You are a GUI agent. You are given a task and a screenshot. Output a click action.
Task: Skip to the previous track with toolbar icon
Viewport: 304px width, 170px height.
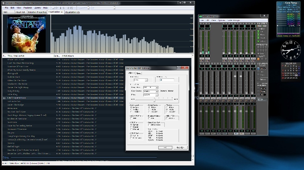click(65, 8)
